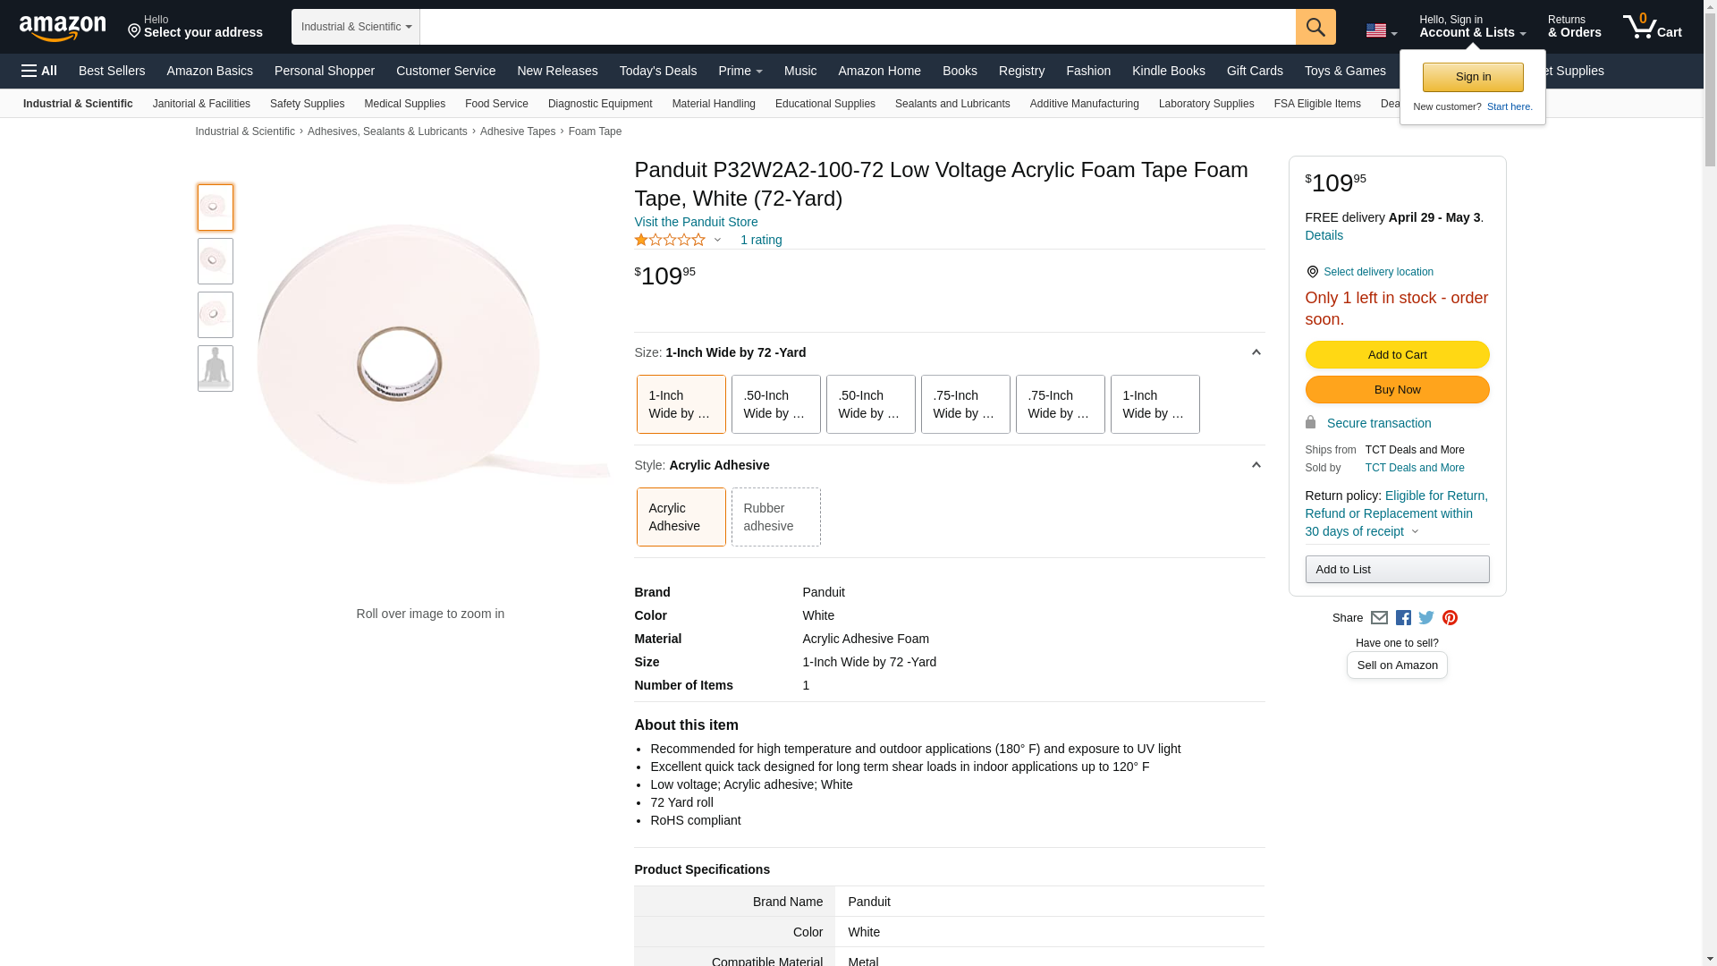Select the second product thumbnail image

pyautogui.click(x=216, y=261)
